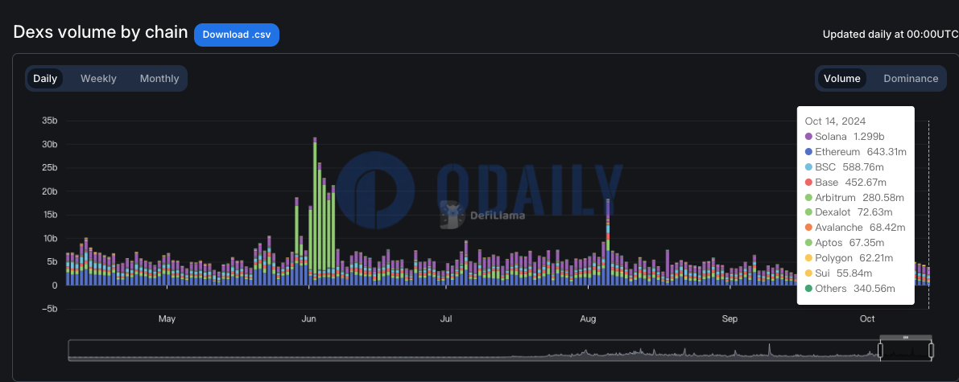Click 'Aptos 67.35m' tooltip entry

click(x=844, y=243)
